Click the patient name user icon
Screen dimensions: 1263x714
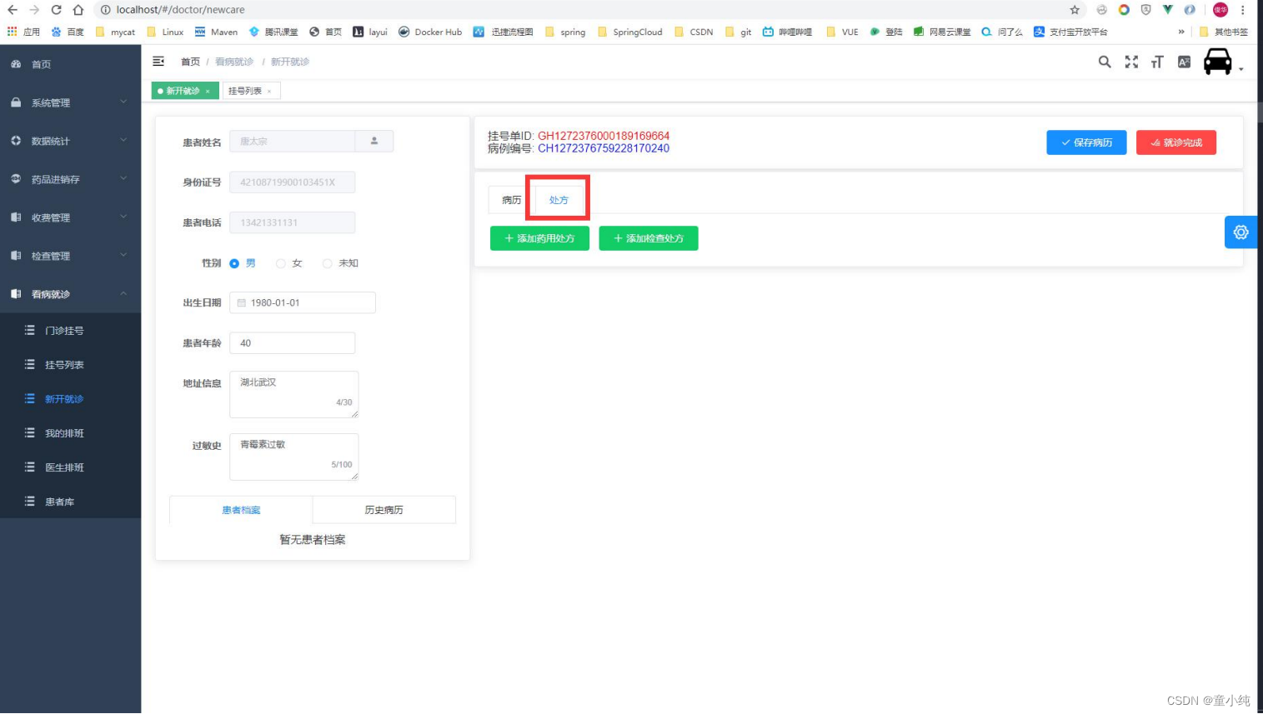coord(374,141)
